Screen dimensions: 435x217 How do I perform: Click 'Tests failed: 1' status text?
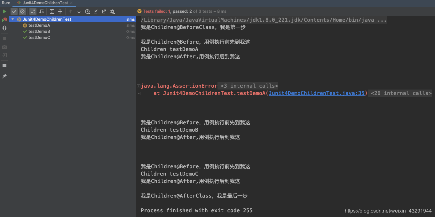[x=156, y=11]
